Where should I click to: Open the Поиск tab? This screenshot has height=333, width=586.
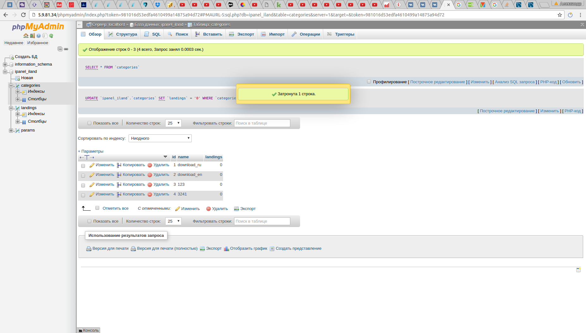click(178, 34)
